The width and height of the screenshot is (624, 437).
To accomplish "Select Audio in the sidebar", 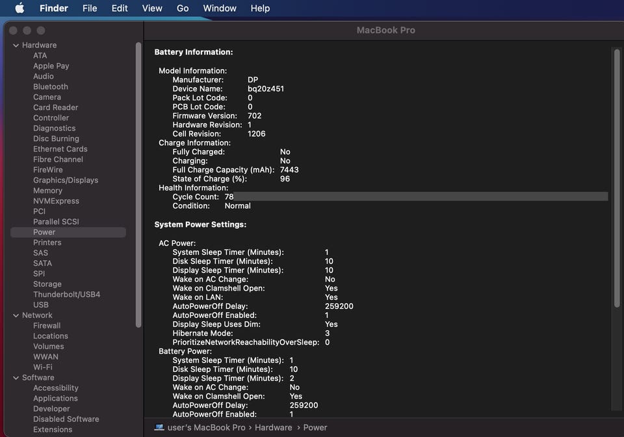I will coord(44,77).
